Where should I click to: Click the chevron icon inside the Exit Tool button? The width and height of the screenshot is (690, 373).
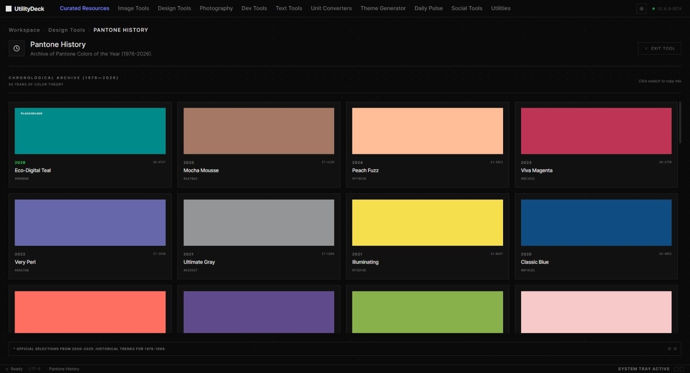tap(647, 48)
